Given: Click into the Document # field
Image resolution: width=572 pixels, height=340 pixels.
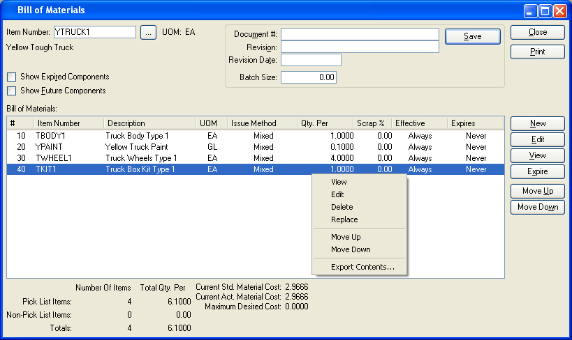Looking at the screenshot, I should (x=360, y=34).
